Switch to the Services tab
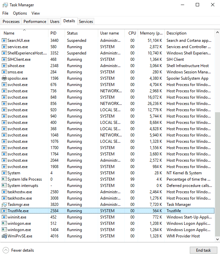Viewport: 220px width, 258px height. pyautogui.click(x=86, y=22)
